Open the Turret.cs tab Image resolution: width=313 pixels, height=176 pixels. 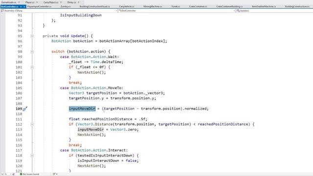tap(176, 6)
